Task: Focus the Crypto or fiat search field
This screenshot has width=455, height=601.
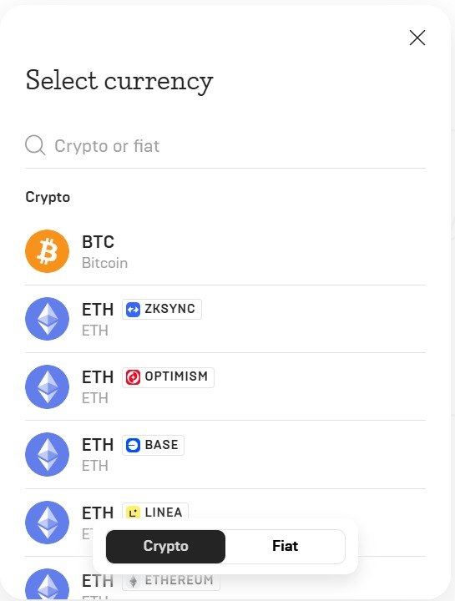Action: point(225,146)
